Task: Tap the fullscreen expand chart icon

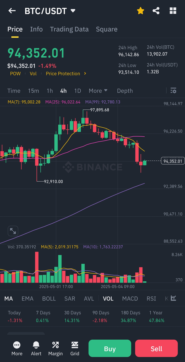Action: point(13,231)
